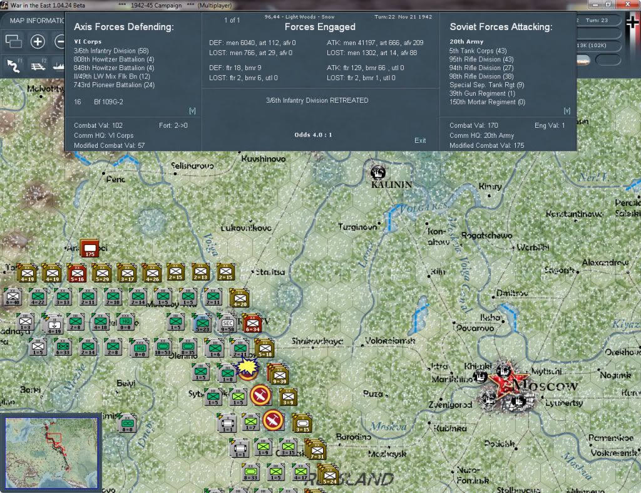Image resolution: width=641 pixels, height=493 pixels.
Task: Click the Odds 4.0 : 1 text
Action: coord(313,135)
